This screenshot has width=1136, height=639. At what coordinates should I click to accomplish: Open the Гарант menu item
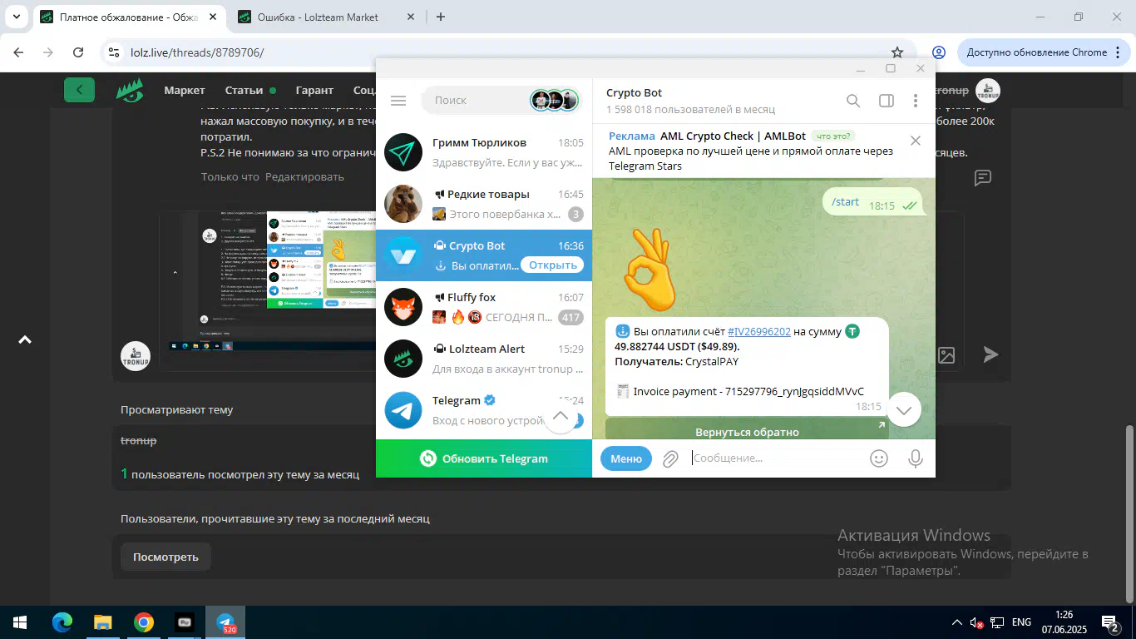coord(314,90)
